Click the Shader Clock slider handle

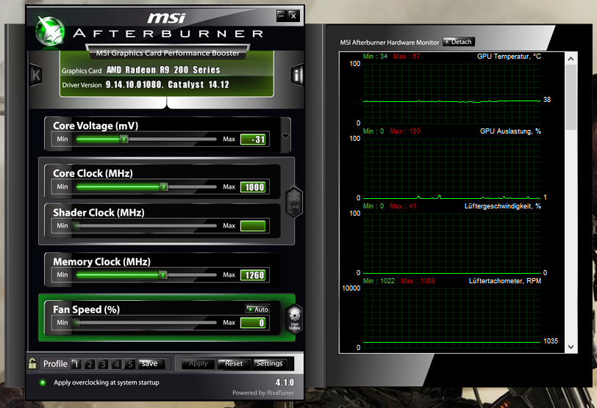pos(77,226)
